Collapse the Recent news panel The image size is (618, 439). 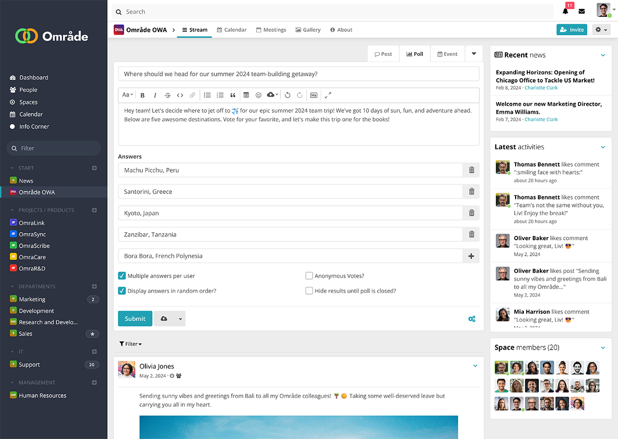pos(603,55)
